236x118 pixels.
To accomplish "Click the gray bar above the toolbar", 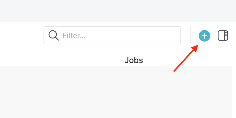I will click(115, 11).
